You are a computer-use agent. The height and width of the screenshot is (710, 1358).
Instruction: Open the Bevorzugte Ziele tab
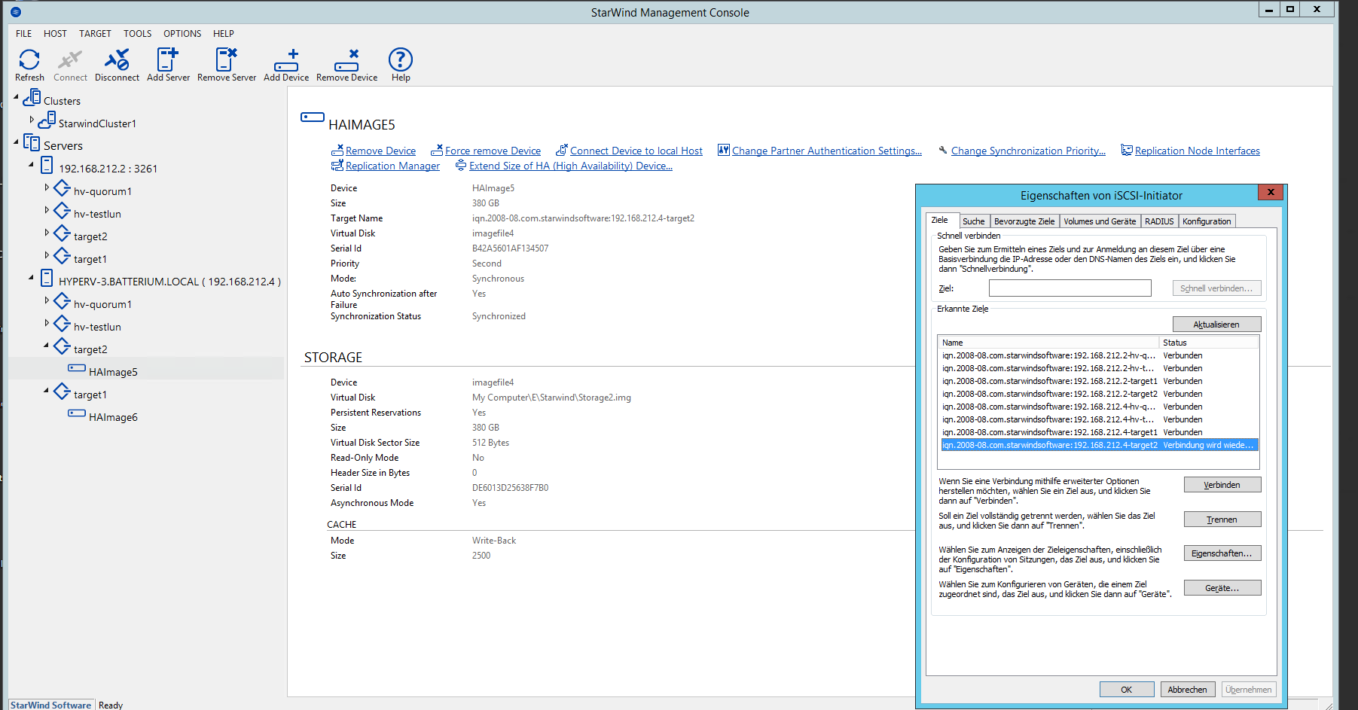1024,221
